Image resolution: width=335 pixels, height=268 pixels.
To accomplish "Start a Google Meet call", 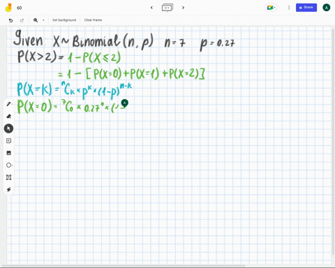I will pos(271,8).
